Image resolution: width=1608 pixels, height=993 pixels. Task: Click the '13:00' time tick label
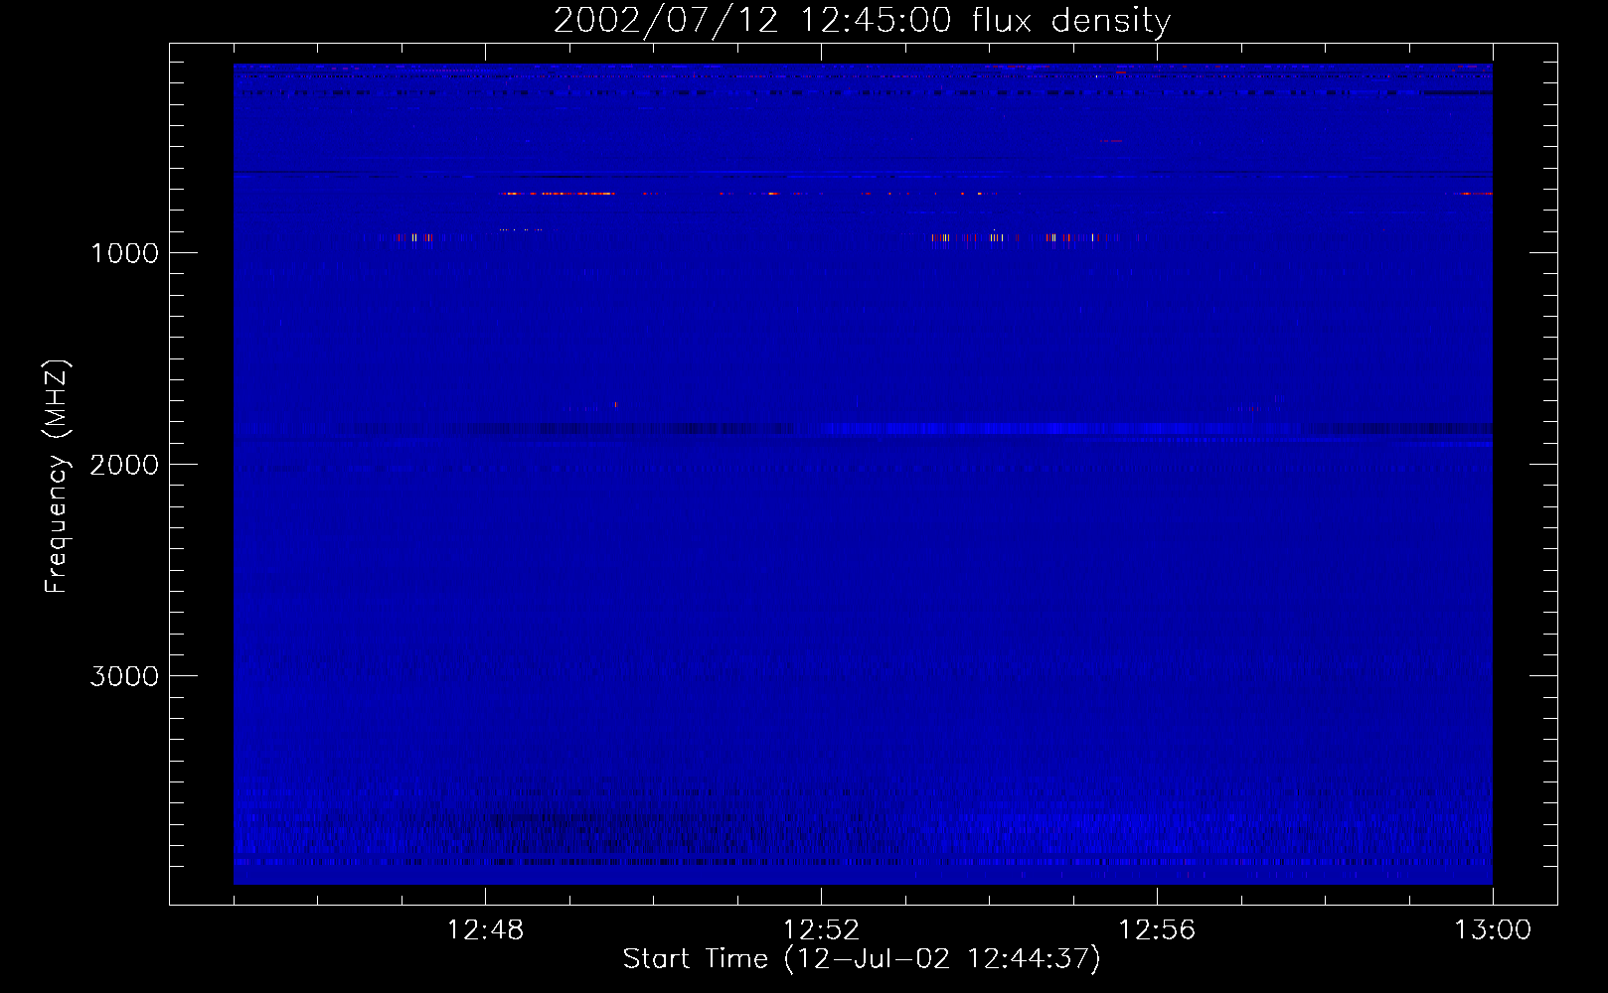1493,930
